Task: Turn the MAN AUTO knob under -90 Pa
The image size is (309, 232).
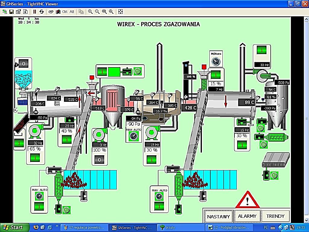Action: [x=134, y=136]
